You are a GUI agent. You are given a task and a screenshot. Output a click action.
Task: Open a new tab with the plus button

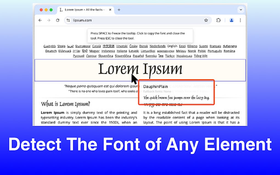[119, 9]
